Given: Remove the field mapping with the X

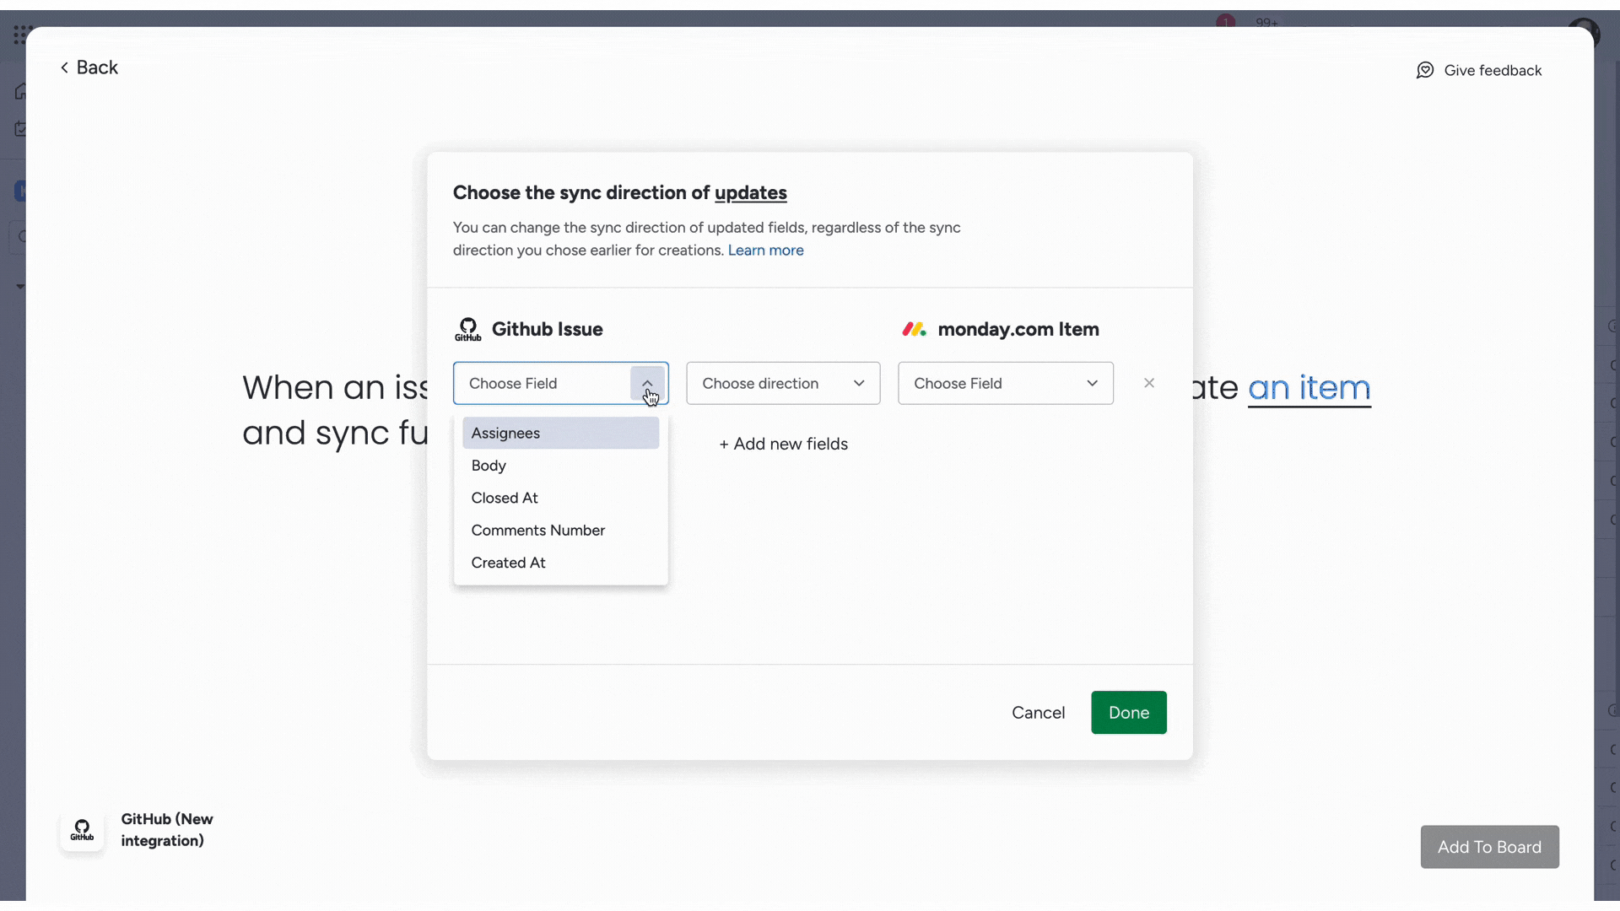Looking at the screenshot, I should (1149, 383).
